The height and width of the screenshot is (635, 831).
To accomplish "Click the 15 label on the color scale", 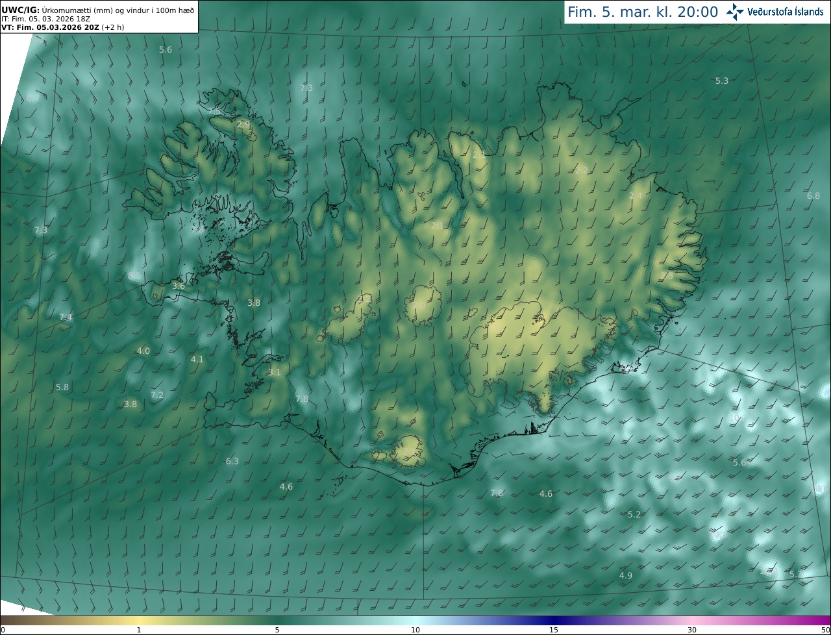I will pos(554,630).
